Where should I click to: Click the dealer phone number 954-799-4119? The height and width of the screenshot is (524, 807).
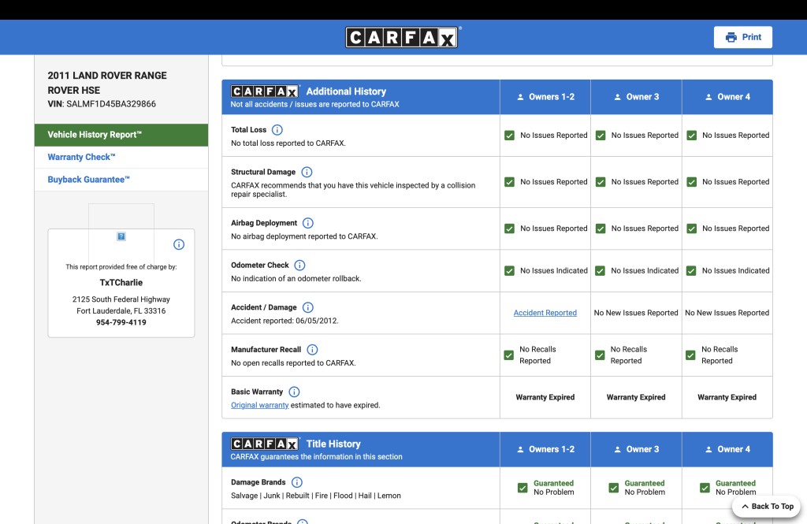tap(121, 323)
